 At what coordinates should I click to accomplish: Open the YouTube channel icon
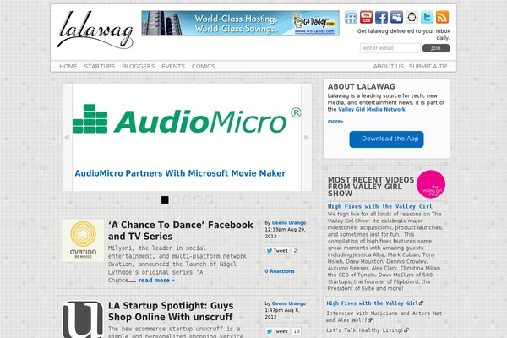point(366,17)
